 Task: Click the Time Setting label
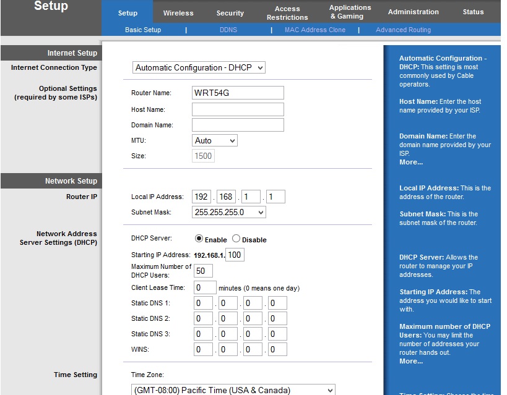76,375
